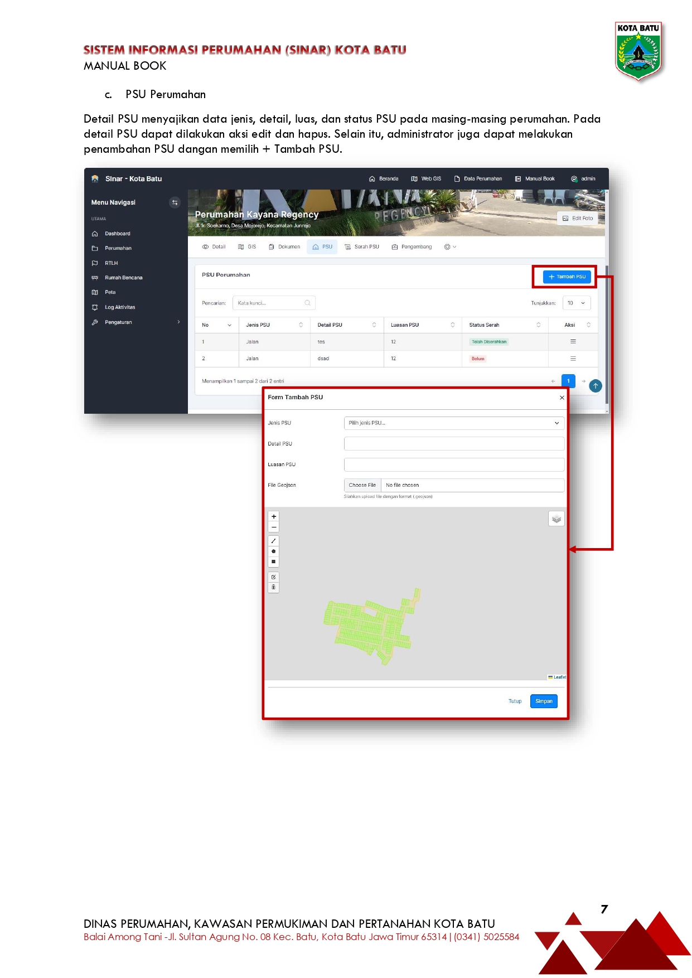Viewport: 692px width, 978px height.
Task: Sort by the No column
Action: [x=217, y=325]
